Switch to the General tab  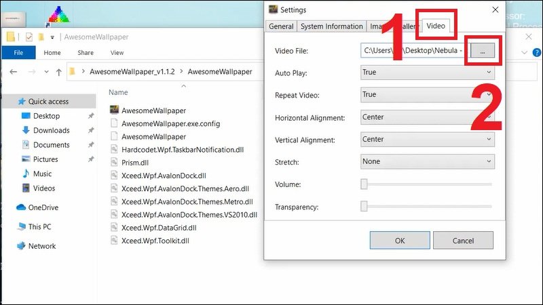point(281,26)
